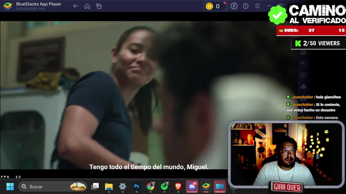Open Google Chrome from the taskbar

click(x=151, y=186)
